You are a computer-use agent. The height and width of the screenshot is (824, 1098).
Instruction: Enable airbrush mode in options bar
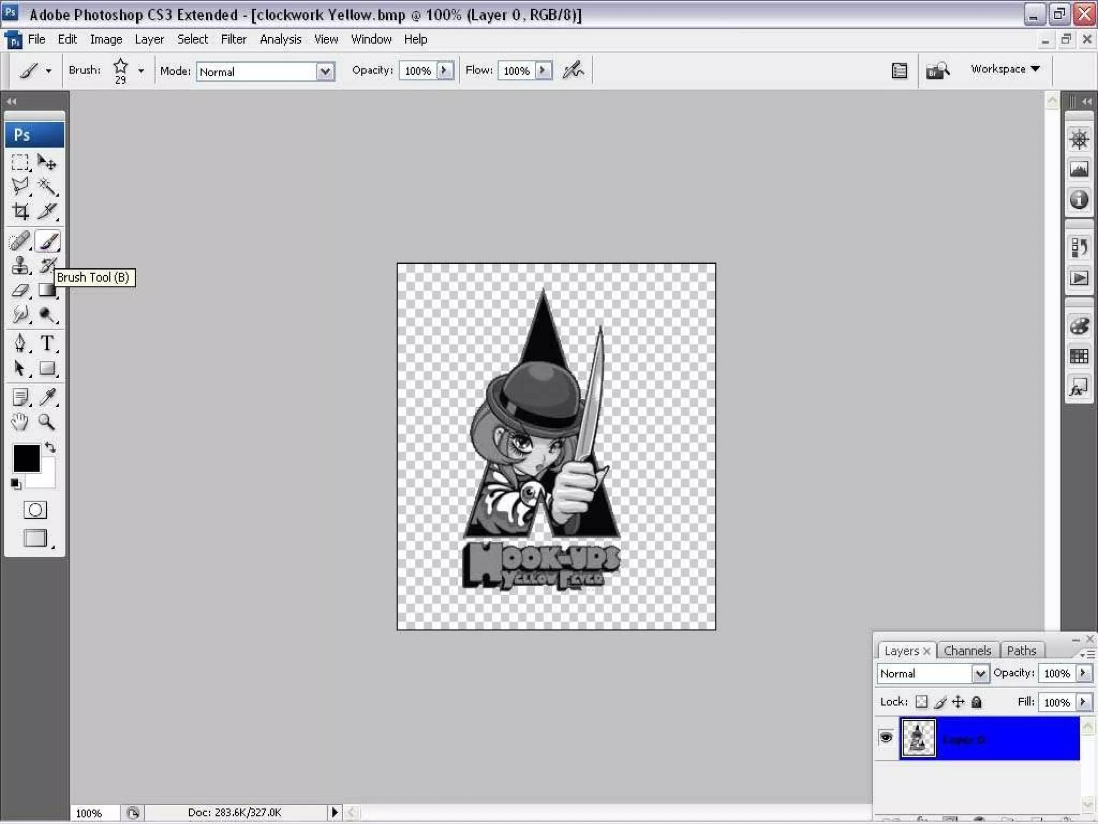[x=573, y=70]
